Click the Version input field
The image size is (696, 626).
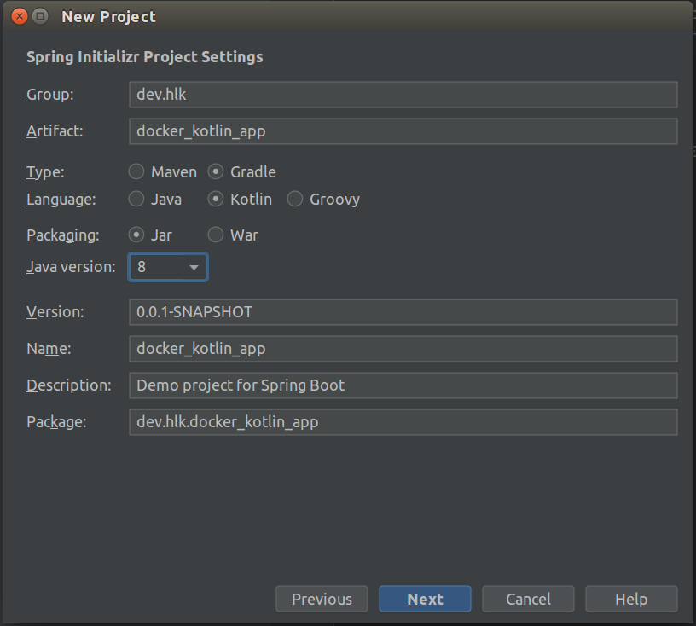pyautogui.click(x=403, y=312)
